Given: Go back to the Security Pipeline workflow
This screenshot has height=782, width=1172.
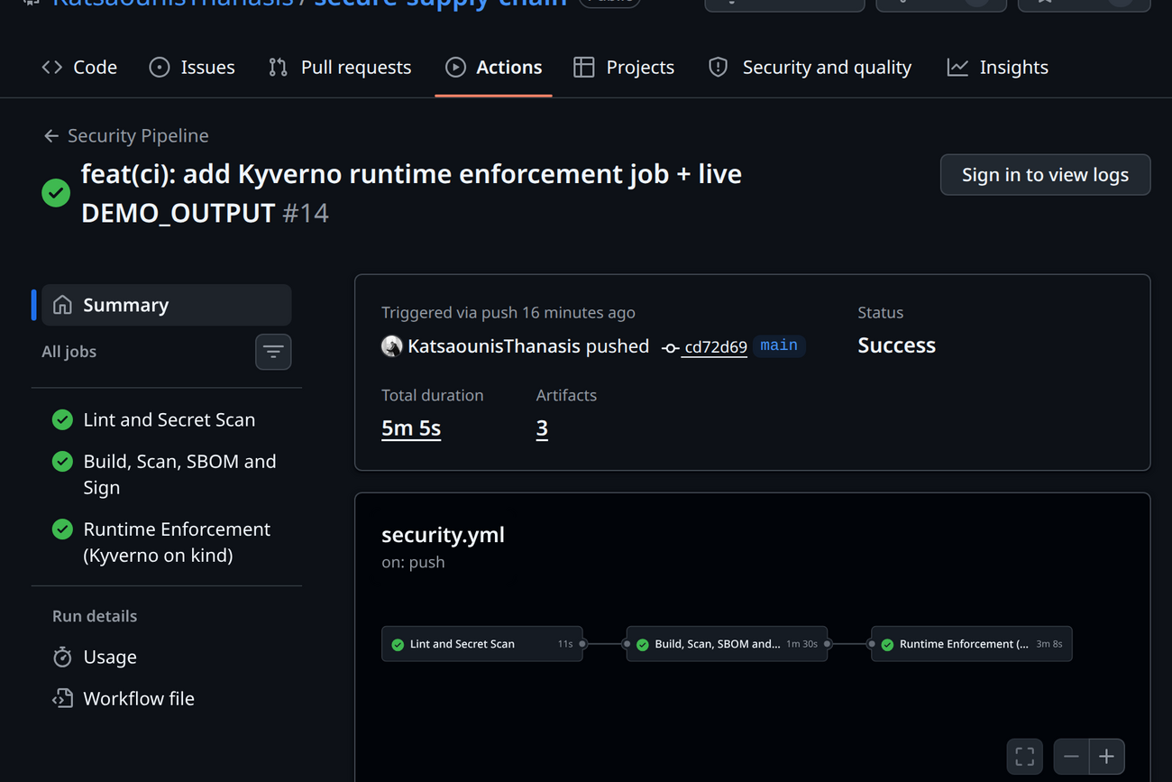Looking at the screenshot, I should pos(126,136).
